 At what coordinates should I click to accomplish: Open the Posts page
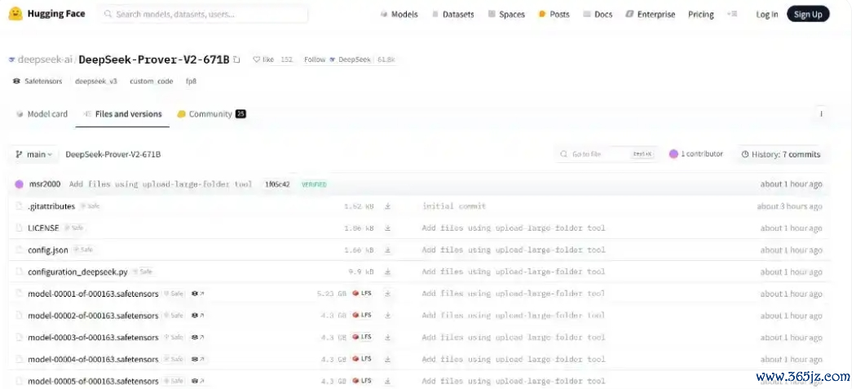(554, 15)
